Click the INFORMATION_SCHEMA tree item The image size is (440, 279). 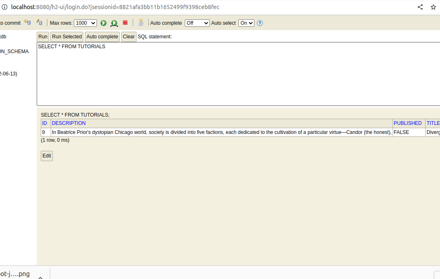point(14,52)
